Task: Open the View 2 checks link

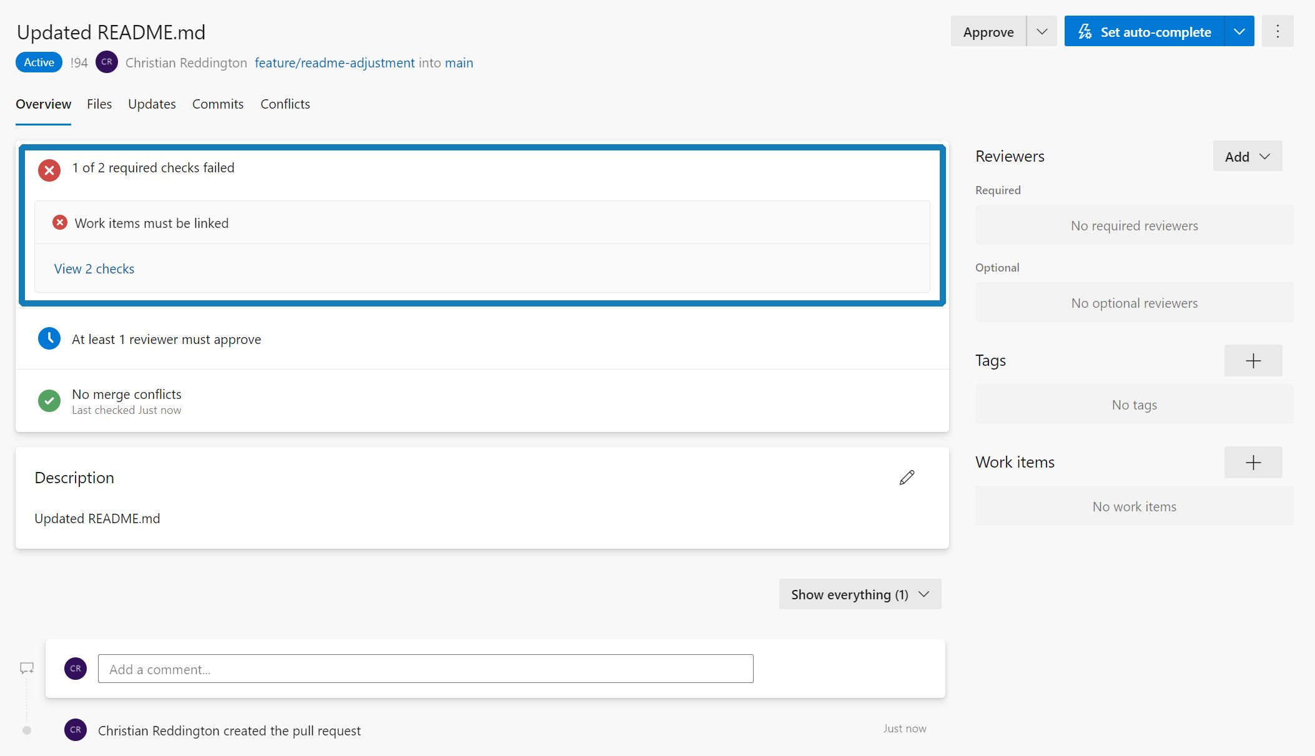Action: [x=94, y=268]
